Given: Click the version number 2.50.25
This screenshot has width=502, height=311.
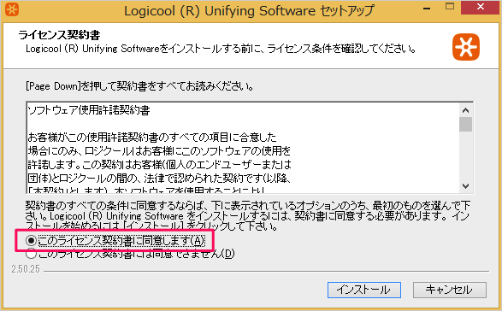Looking at the screenshot, I should [26, 269].
